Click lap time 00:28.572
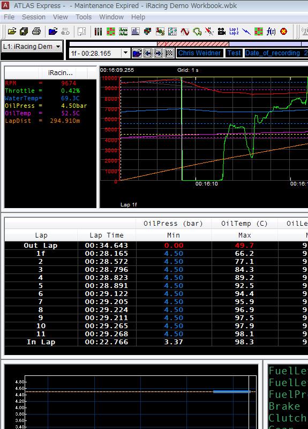308x429 pixels. point(106,262)
